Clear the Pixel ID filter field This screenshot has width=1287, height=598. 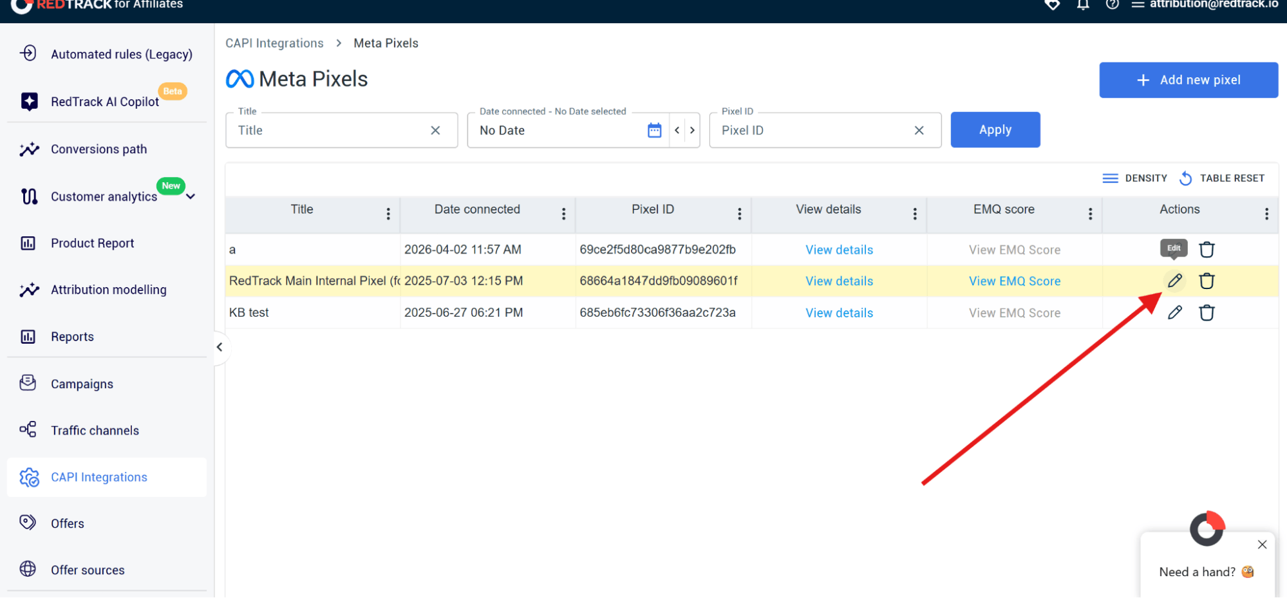coord(919,130)
